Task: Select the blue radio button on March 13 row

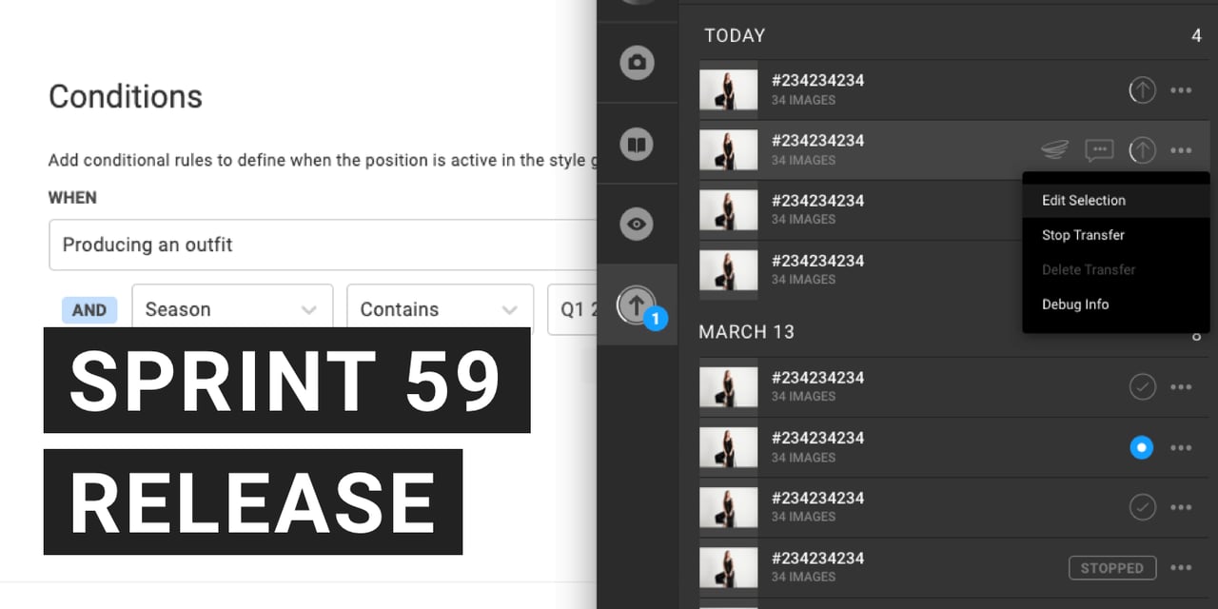Action: point(1142,447)
